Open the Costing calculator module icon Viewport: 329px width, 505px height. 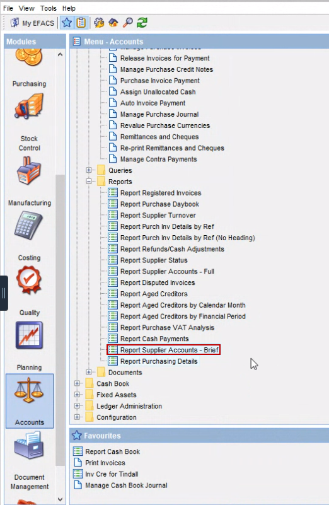coord(28,225)
